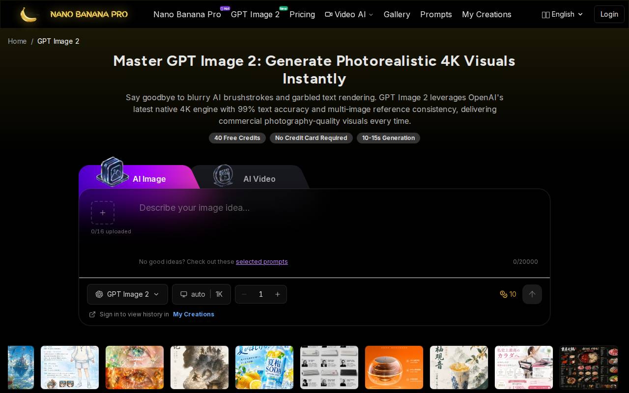Click the 0/20000 character counter

point(525,262)
